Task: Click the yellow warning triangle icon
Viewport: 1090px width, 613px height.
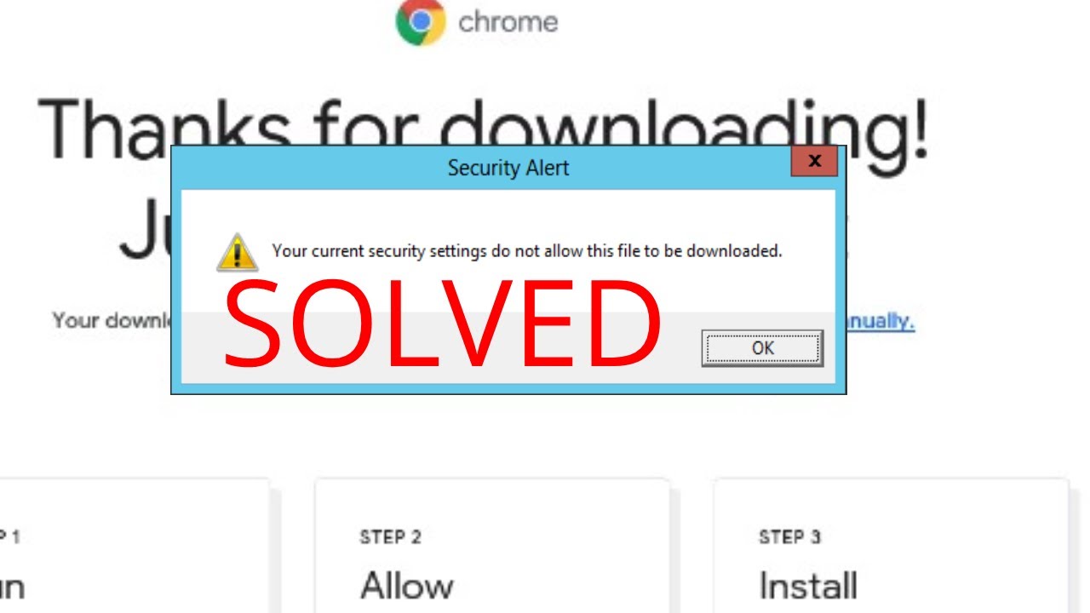Action: (237, 253)
